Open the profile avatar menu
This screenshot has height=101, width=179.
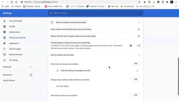pos(172,2)
